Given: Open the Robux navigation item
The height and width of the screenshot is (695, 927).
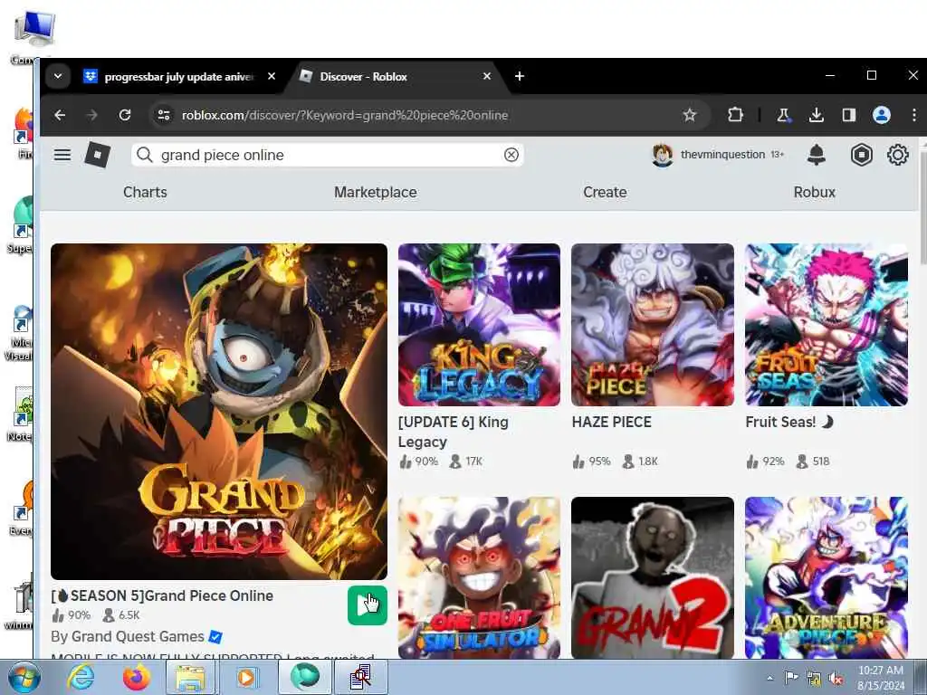Looking at the screenshot, I should pyautogui.click(x=814, y=192).
